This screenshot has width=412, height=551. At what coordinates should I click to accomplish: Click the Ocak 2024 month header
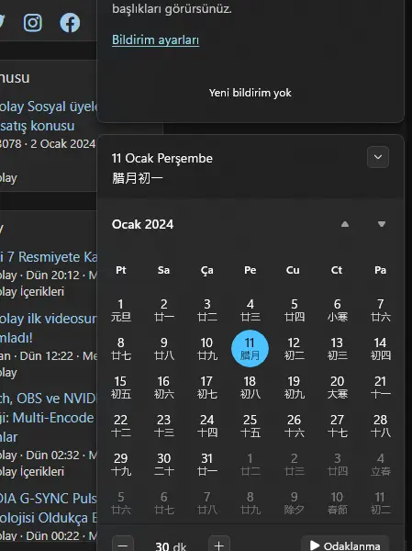tap(142, 224)
